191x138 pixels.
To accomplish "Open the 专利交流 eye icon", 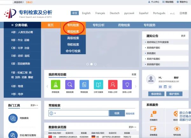I will 177,129.
